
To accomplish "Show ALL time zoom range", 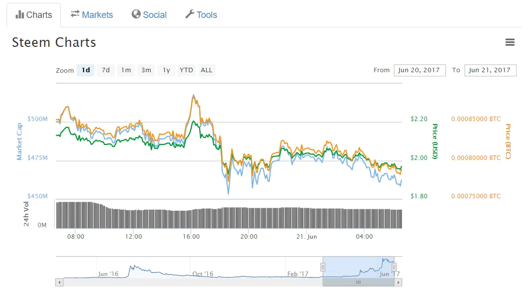I will tap(207, 70).
